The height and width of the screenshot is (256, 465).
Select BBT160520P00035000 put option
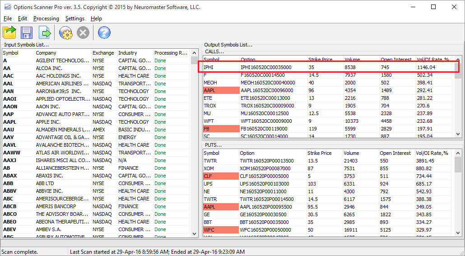click(x=264, y=222)
